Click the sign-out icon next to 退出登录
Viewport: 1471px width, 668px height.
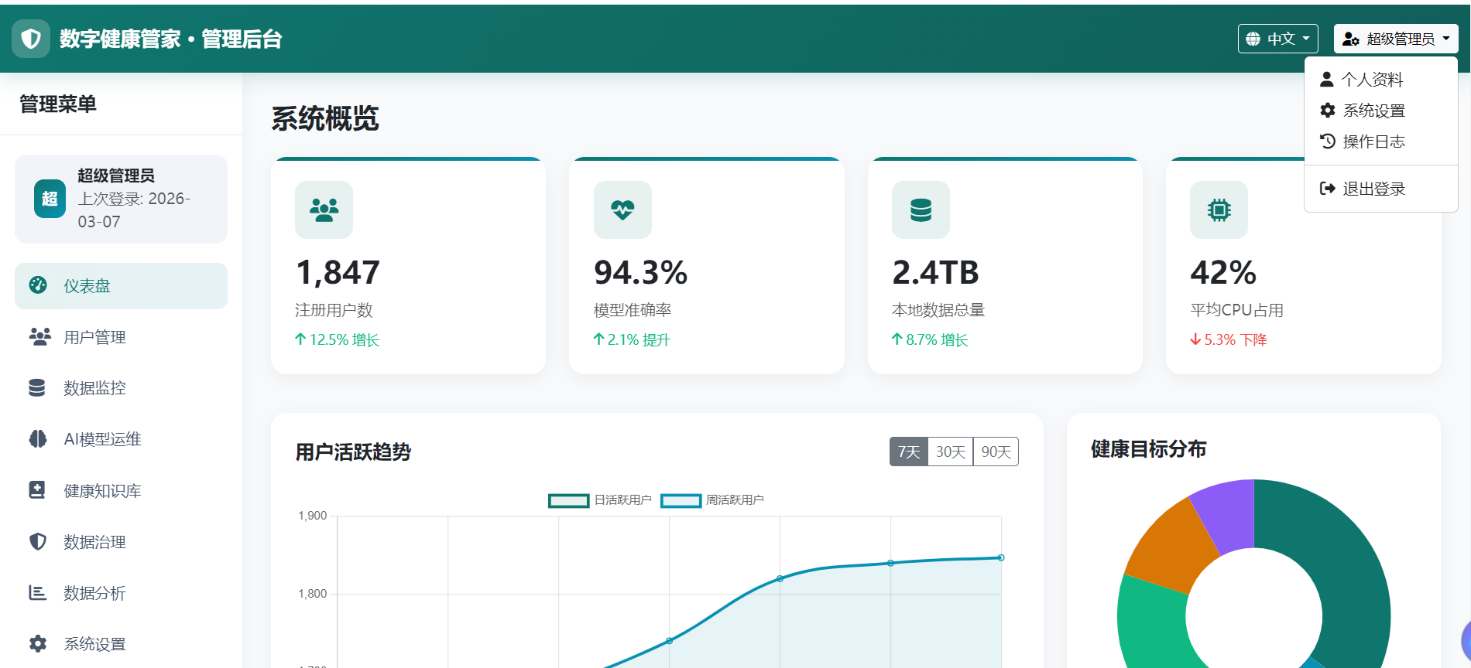[1328, 189]
